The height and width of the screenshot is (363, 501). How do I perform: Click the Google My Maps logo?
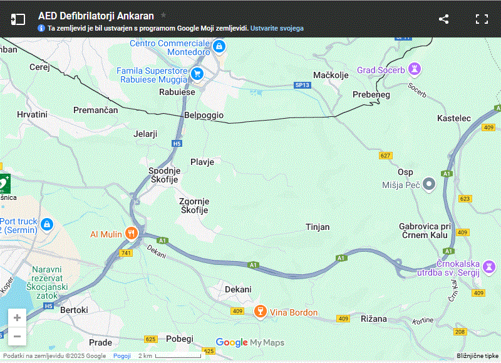tap(250, 342)
